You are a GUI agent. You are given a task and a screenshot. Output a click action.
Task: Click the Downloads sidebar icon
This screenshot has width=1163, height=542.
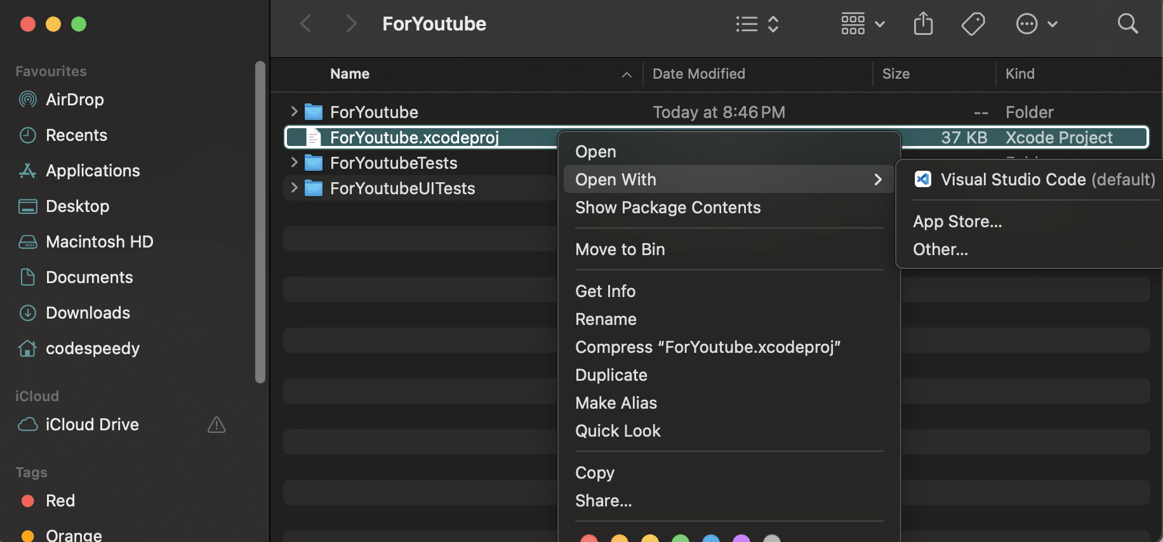pos(28,313)
